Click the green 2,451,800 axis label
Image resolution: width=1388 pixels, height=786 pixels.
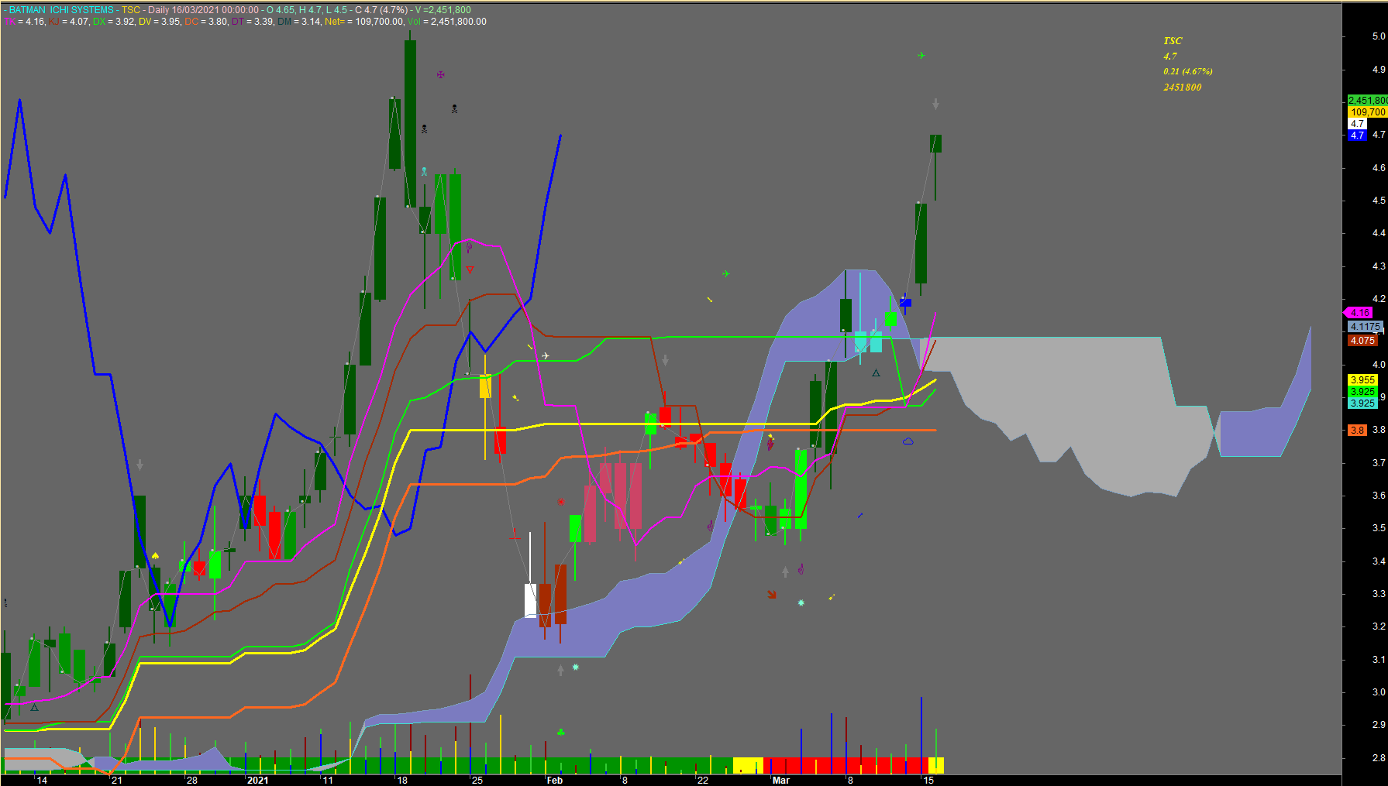(x=1368, y=101)
